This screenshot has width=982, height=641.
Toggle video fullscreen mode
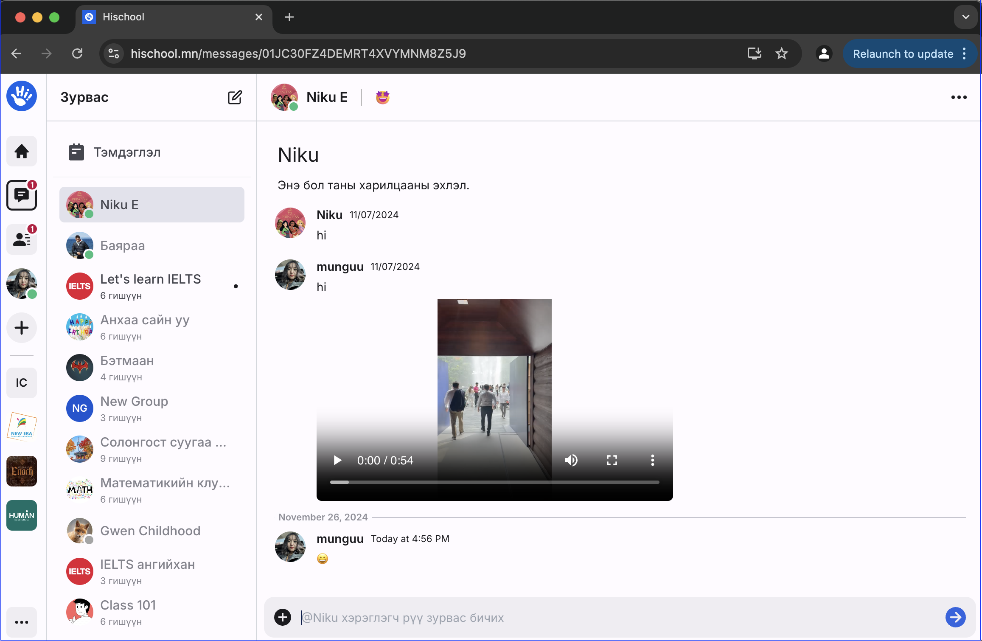612,460
